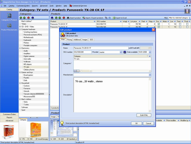Screen dimensions: 191x144
Task: Click blue refresh icon in Categories toolbar
Action: pos(33,18)
